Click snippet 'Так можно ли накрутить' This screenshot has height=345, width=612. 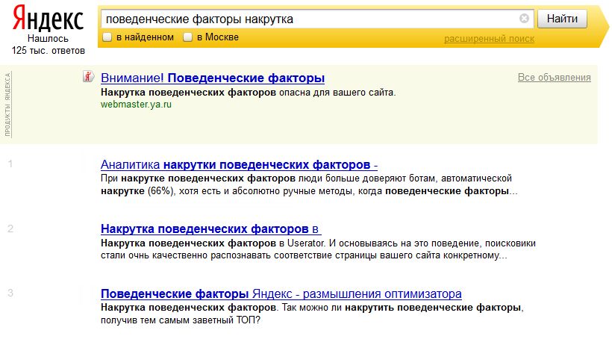point(337,308)
